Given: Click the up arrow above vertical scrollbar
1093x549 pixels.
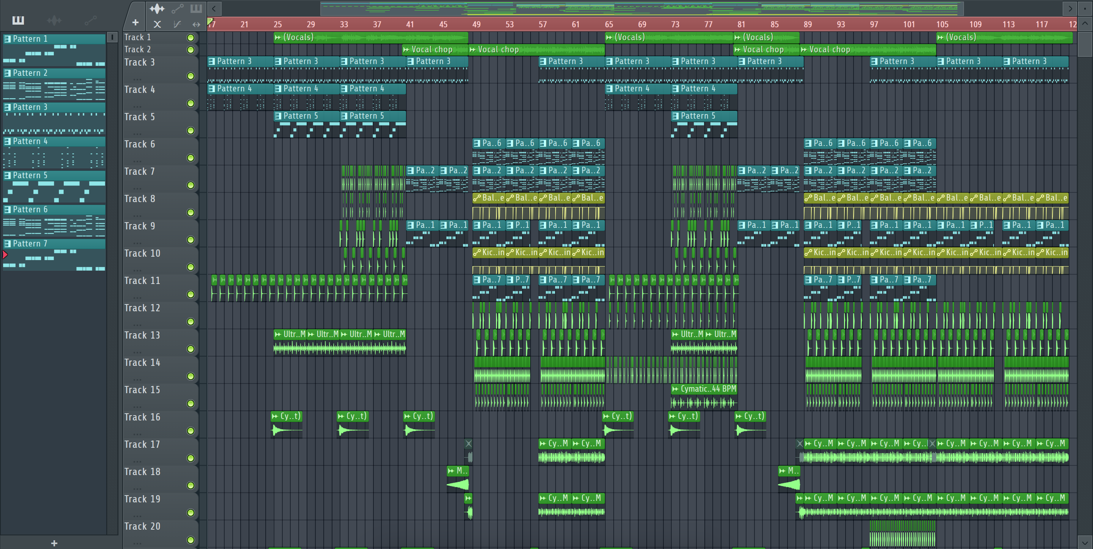Looking at the screenshot, I should point(1085,24).
